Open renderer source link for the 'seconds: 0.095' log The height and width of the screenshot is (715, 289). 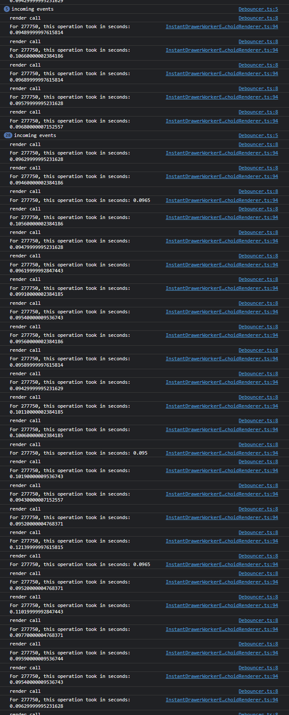[x=222, y=453]
